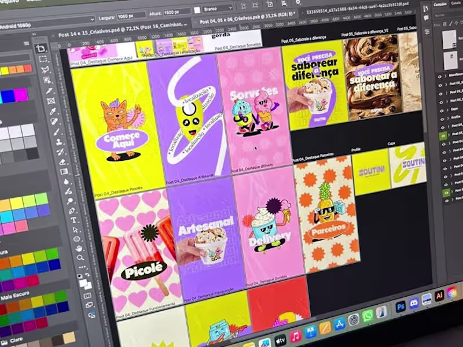Open the Canais panel tab

[x=456, y=3]
